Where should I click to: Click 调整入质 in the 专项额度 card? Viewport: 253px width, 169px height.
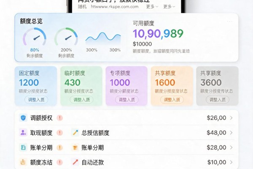coord(127,100)
